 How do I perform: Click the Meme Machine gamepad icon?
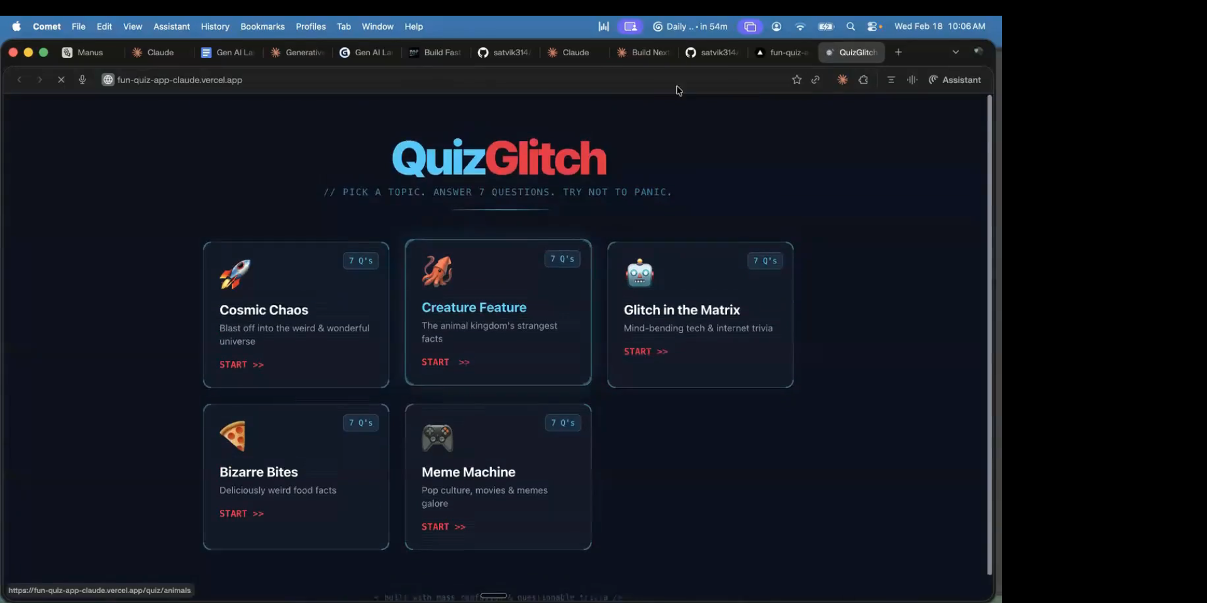point(437,438)
